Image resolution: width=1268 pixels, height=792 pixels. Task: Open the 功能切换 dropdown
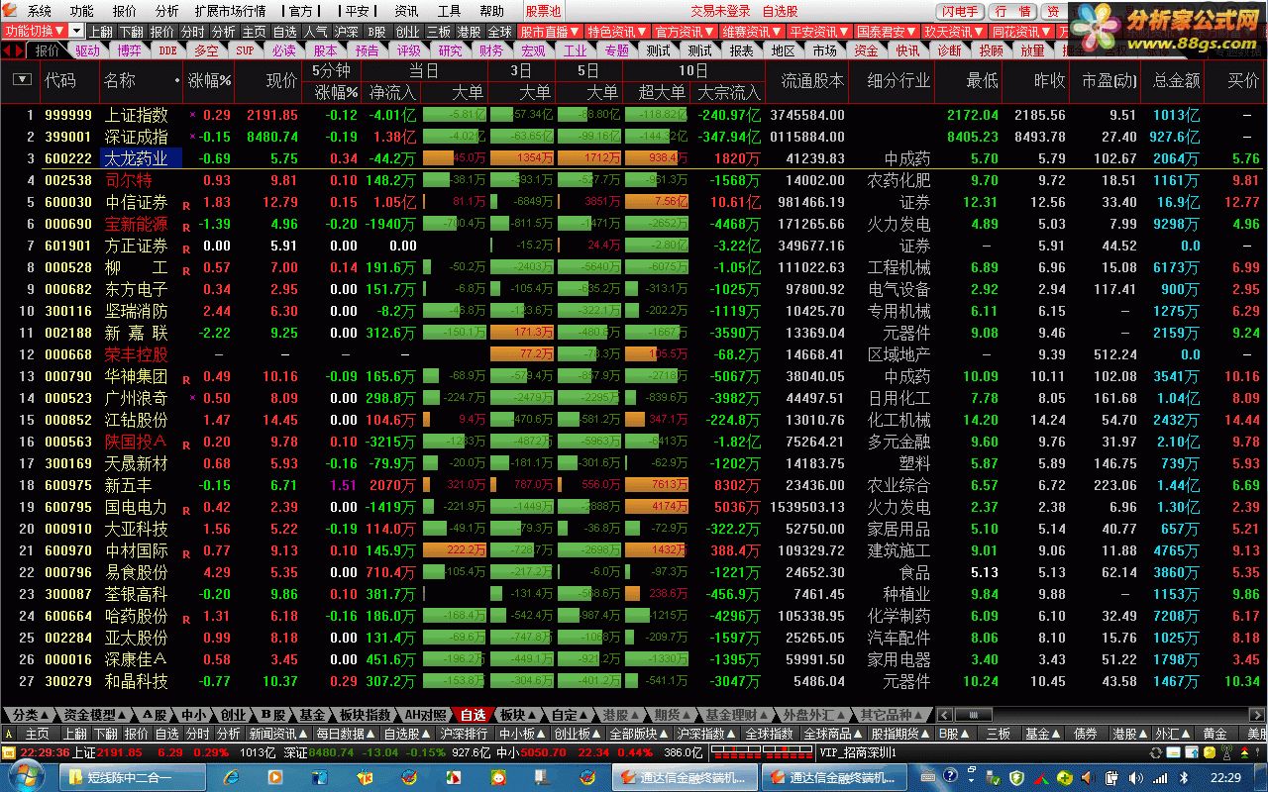pos(35,31)
